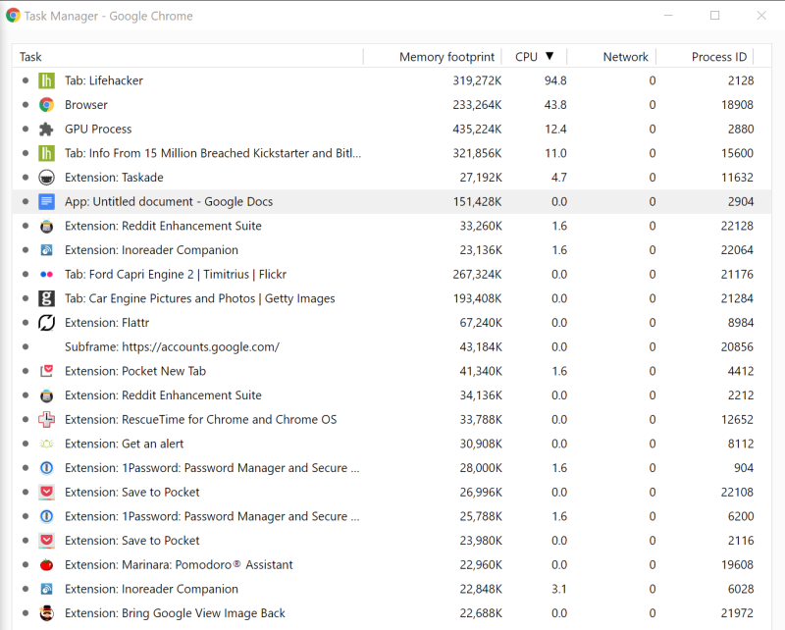The image size is (785, 630).
Task: Select the Bring Google View Image Back row
Action: [175, 613]
